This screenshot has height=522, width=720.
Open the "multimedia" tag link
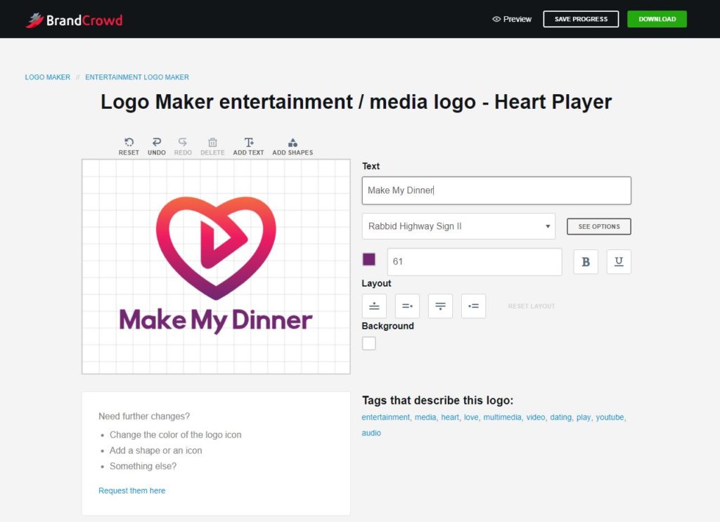502,417
